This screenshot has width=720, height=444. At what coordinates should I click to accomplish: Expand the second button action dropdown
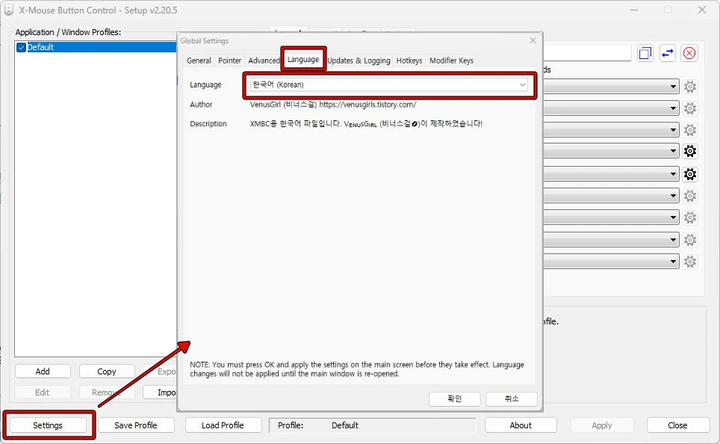tap(673, 108)
